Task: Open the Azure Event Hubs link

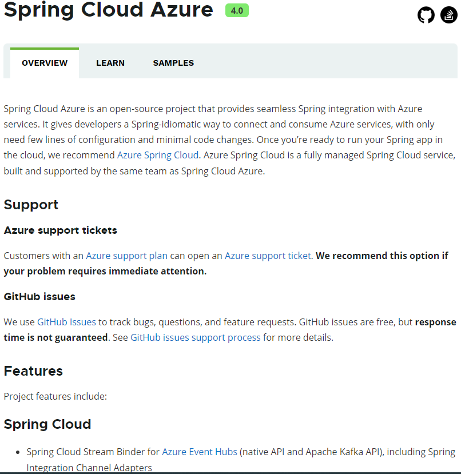Action: click(x=200, y=452)
